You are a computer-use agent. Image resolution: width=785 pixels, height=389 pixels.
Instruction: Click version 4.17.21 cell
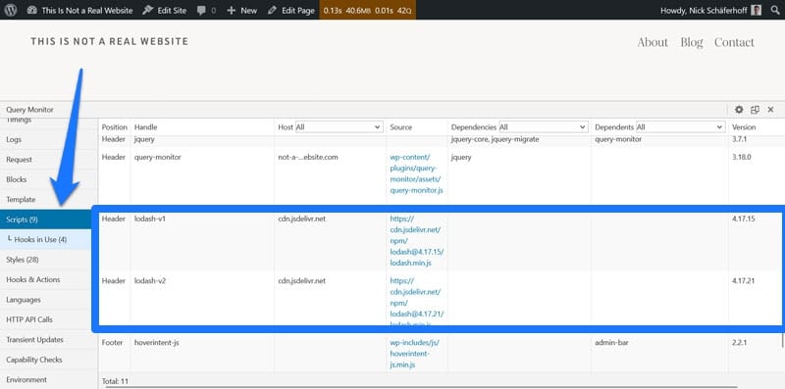coord(743,280)
